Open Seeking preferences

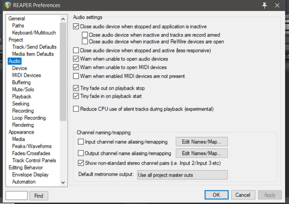point(21,104)
